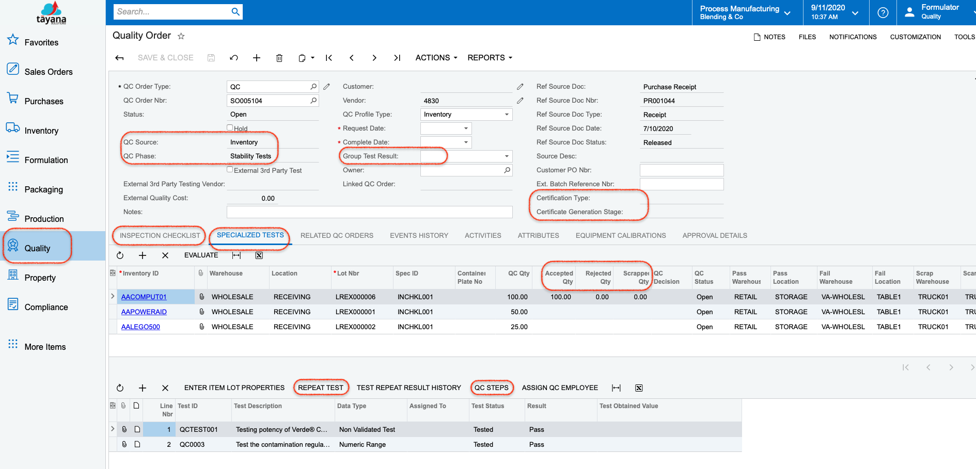Screen dimensions: 976x469
Task: Click the delete trash icon in toolbar
Action: pyautogui.click(x=279, y=58)
